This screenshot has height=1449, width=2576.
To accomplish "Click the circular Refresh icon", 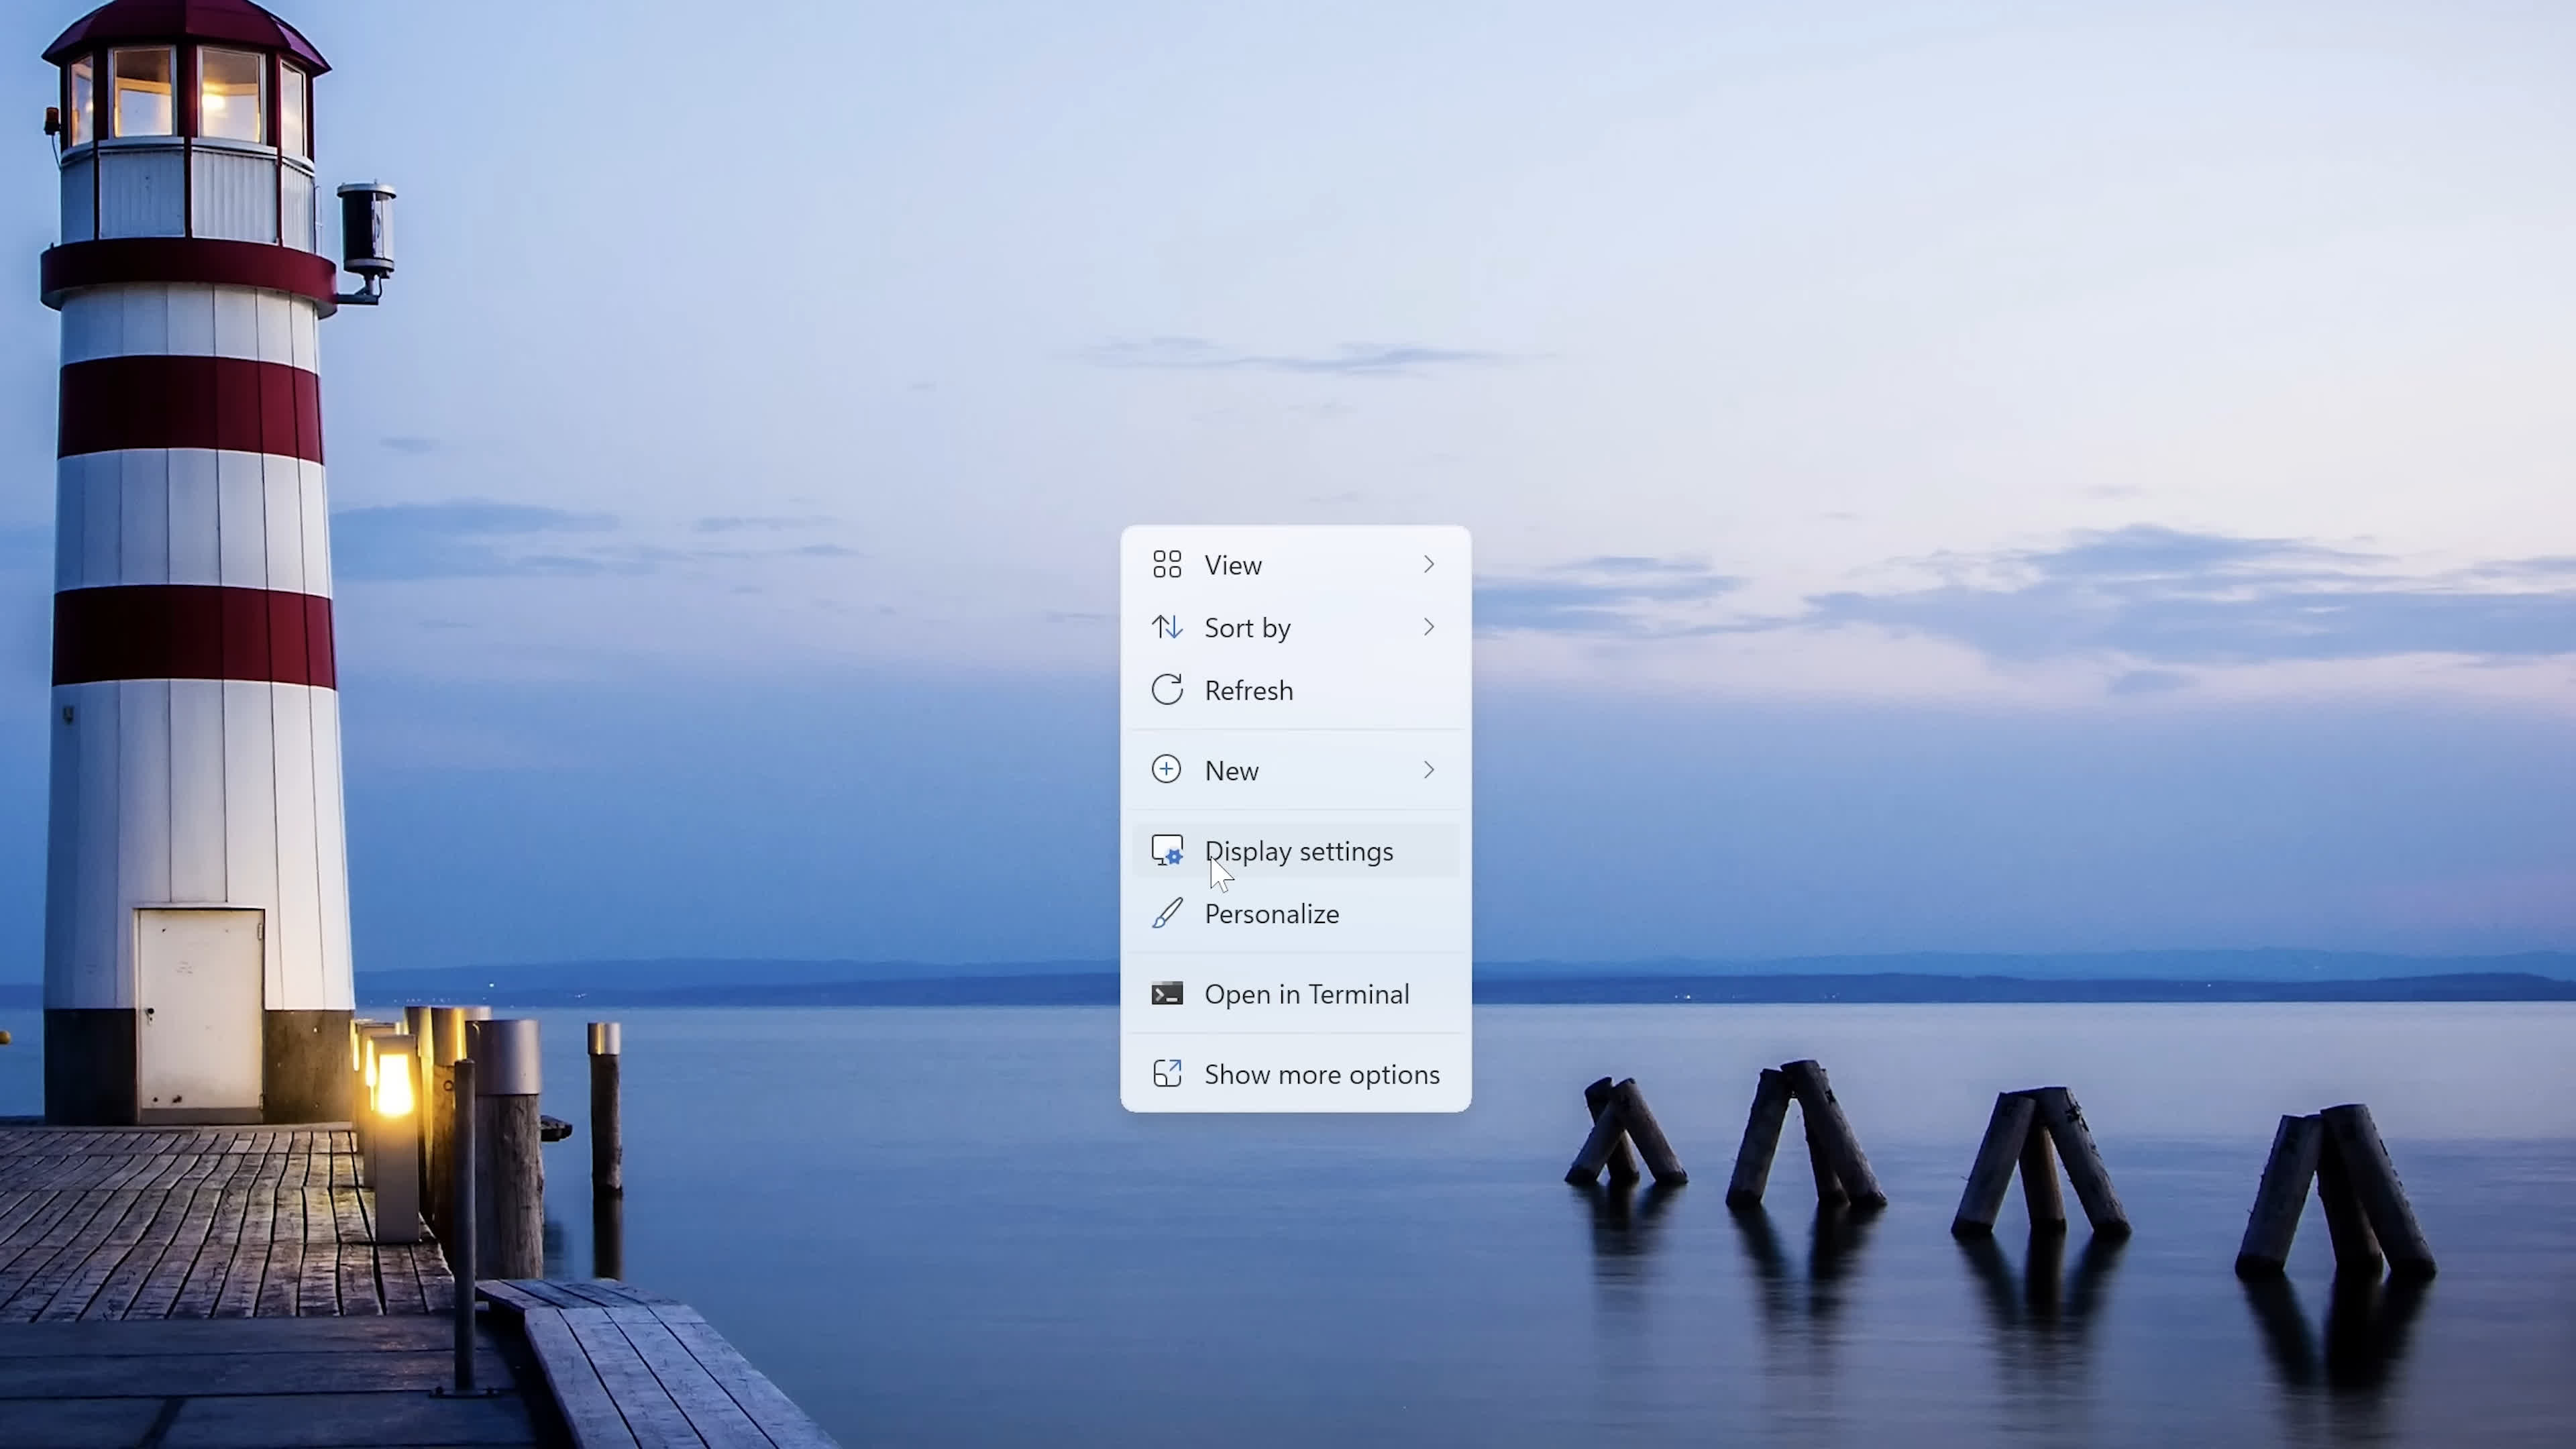I will [1167, 690].
